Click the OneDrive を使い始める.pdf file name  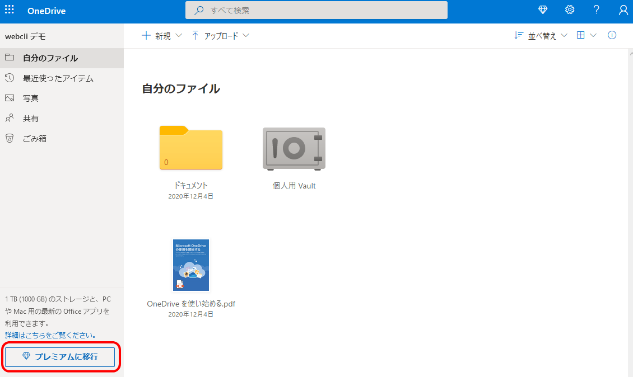191,304
